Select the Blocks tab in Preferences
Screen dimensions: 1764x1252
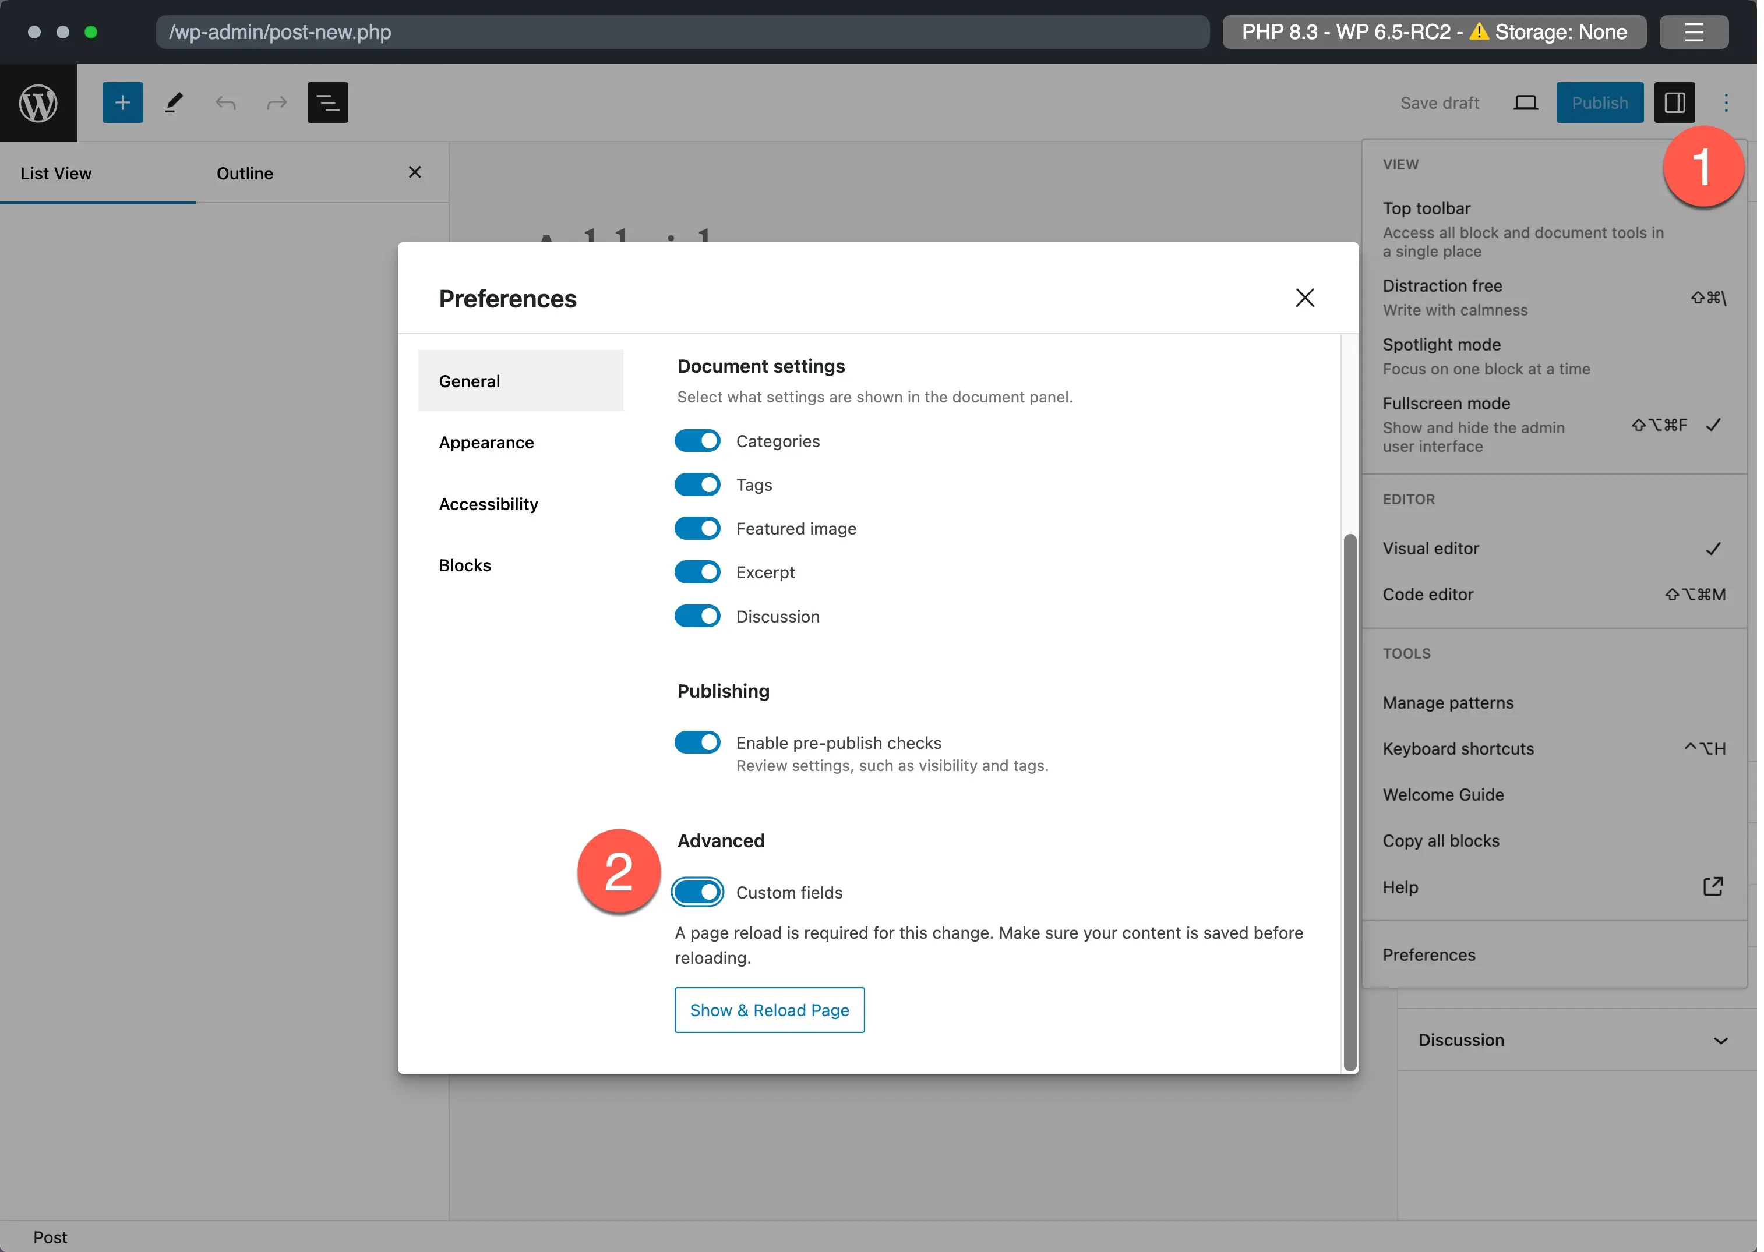coord(465,565)
